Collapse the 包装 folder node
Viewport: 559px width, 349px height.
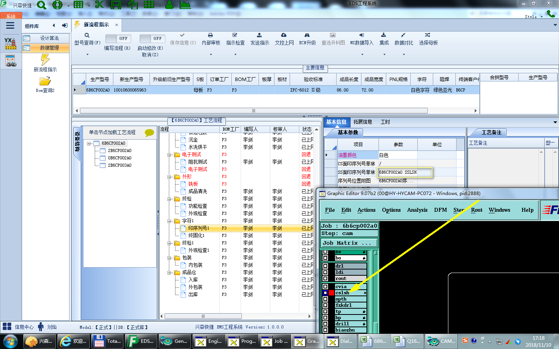pos(169,258)
